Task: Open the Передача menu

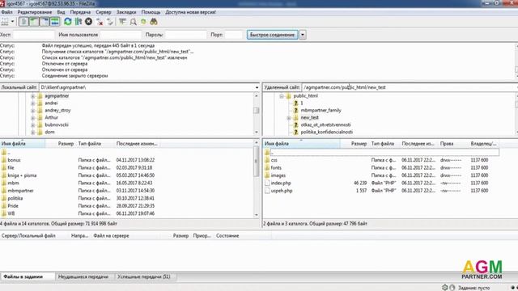Action: pyautogui.click(x=80, y=12)
